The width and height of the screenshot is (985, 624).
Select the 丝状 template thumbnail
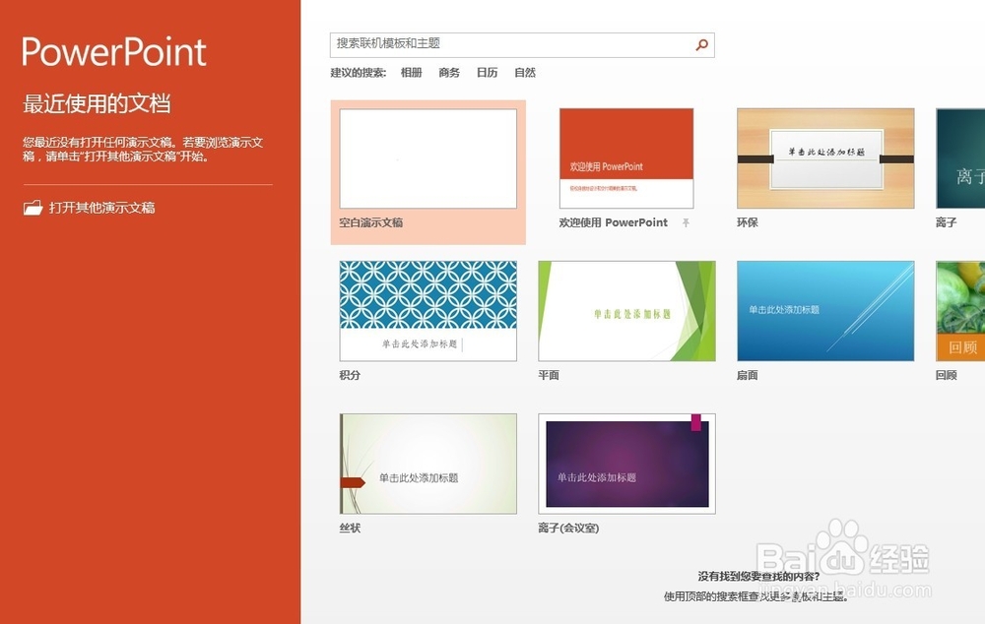(x=427, y=464)
